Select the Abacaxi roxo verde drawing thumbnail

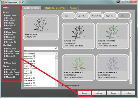click(112, 36)
